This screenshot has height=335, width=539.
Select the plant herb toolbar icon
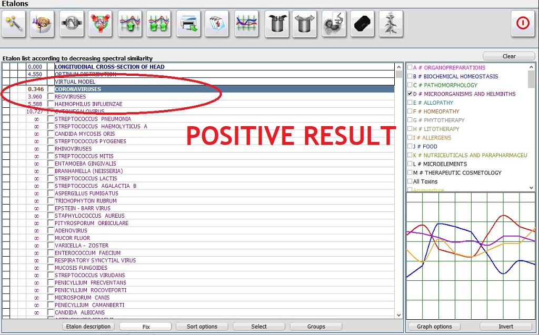click(391, 24)
